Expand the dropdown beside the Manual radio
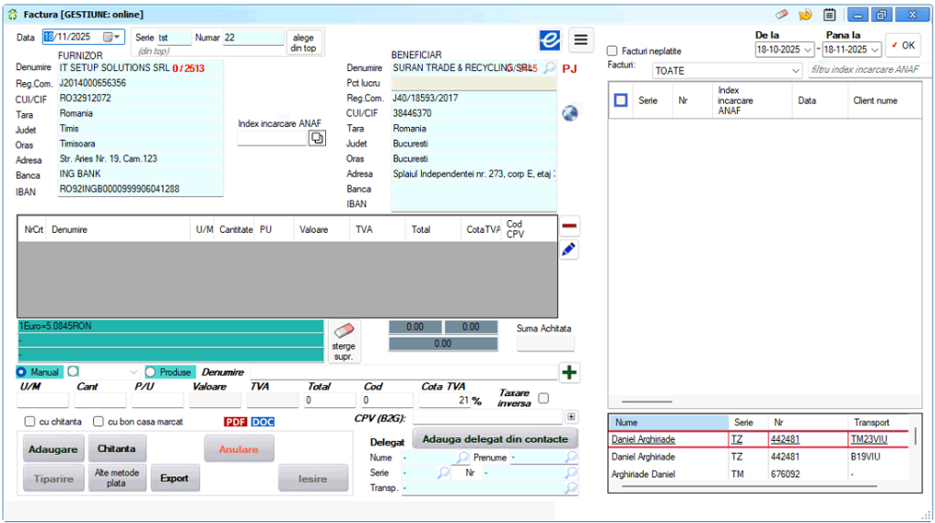 point(133,372)
